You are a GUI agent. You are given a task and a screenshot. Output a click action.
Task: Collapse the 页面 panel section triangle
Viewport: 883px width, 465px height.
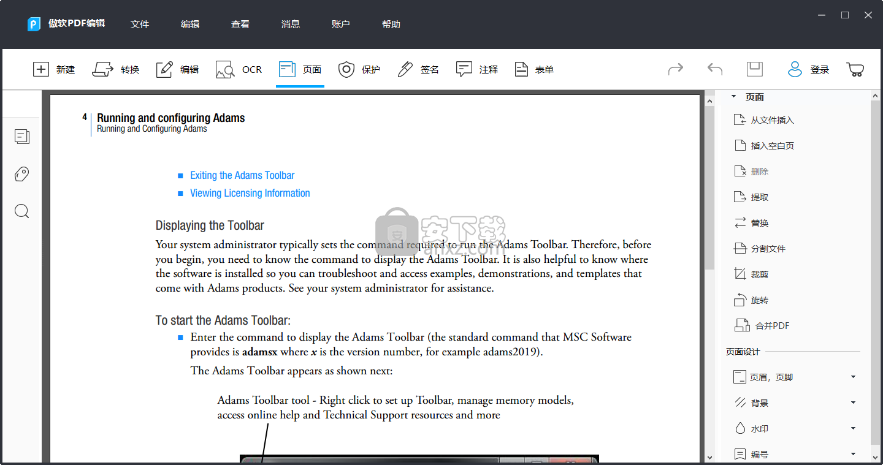tap(733, 97)
